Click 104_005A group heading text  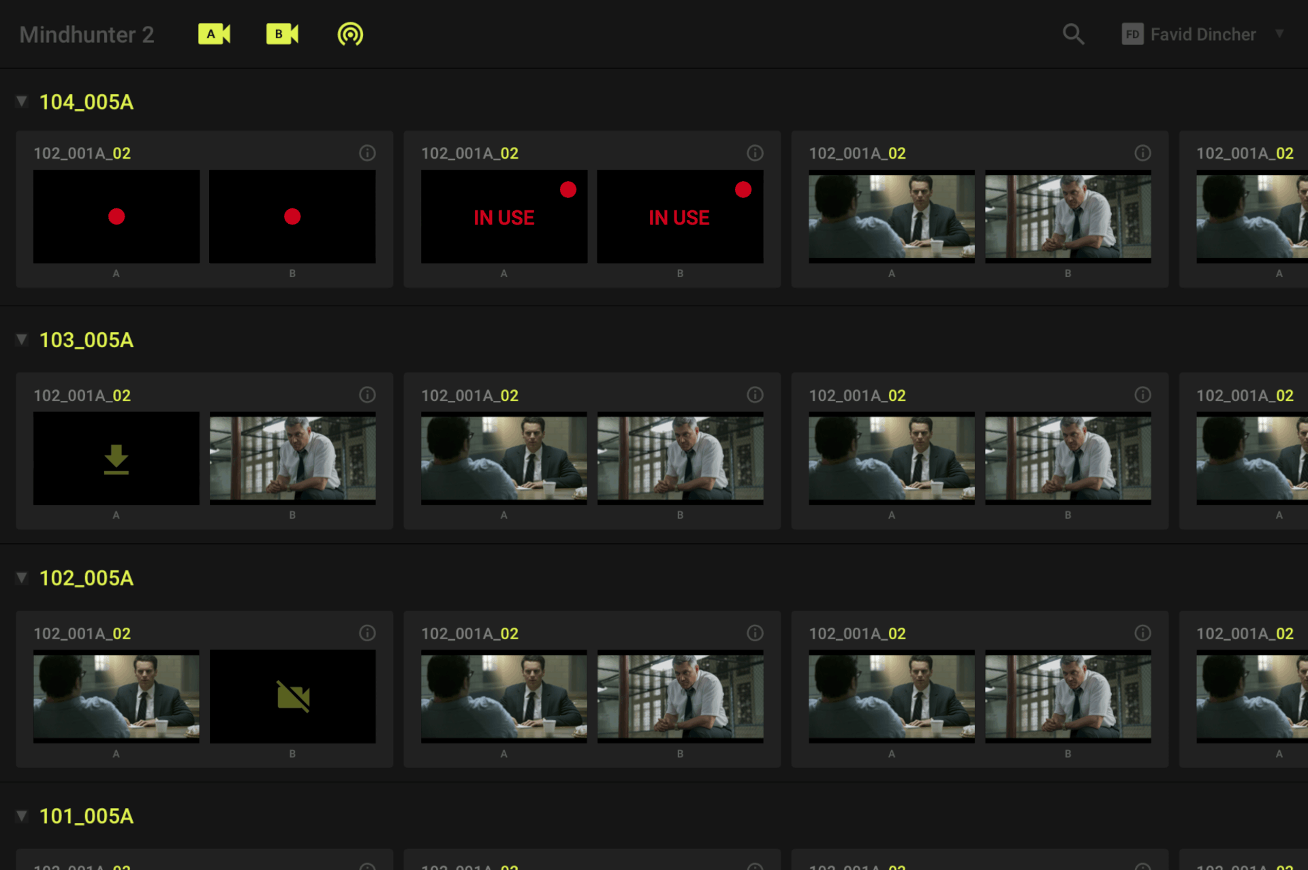pyautogui.click(x=87, y=102)
